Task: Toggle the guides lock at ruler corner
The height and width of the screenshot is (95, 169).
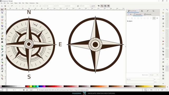Action: tap(5, 9)
